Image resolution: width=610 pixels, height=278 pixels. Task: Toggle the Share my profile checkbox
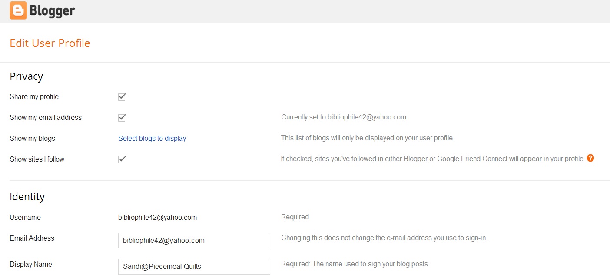(122, 97)
